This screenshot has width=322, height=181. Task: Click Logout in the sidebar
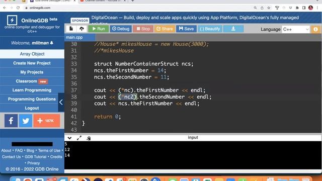(32, 108)
